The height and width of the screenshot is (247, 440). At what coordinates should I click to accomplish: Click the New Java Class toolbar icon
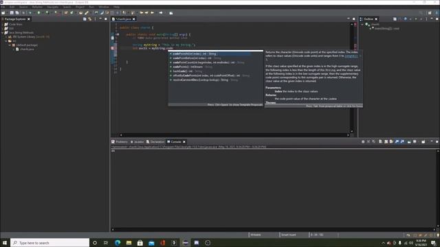pos(71,13)
